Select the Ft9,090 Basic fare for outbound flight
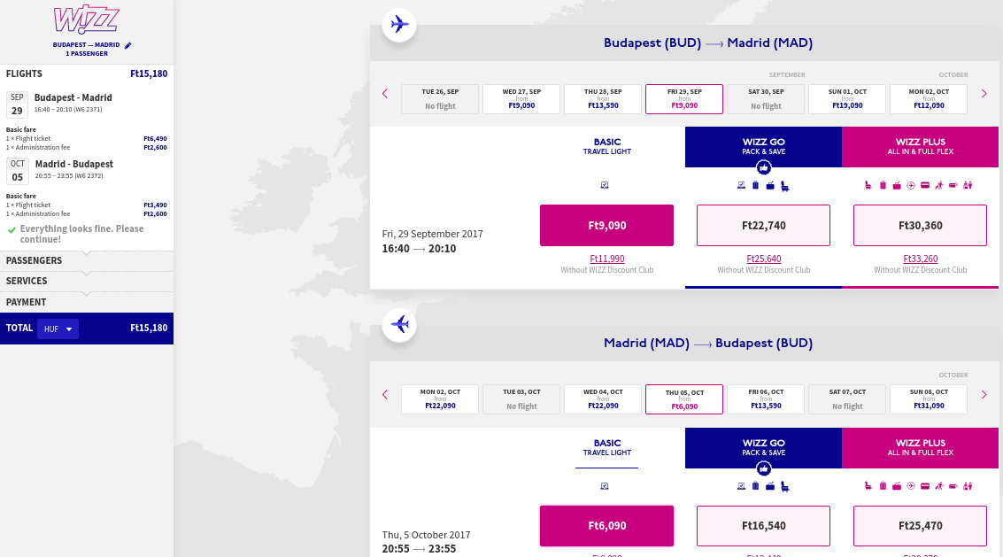This screenshot has height=557, width=1003. (x=606, y=225)
